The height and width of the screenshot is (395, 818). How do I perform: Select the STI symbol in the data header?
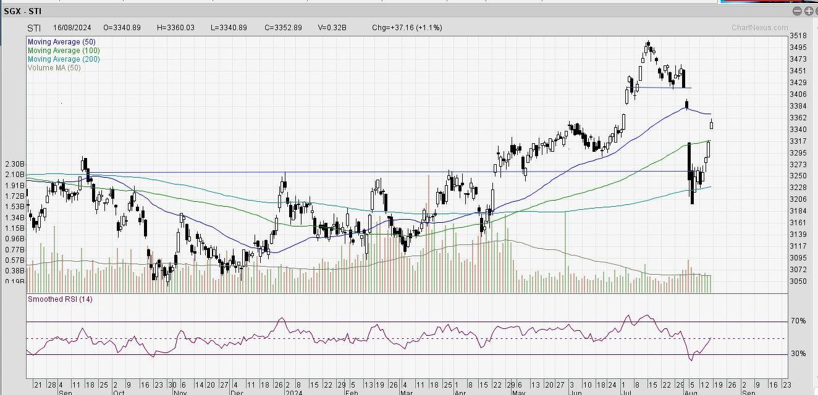pyautogui.click(x=34, y=28)
